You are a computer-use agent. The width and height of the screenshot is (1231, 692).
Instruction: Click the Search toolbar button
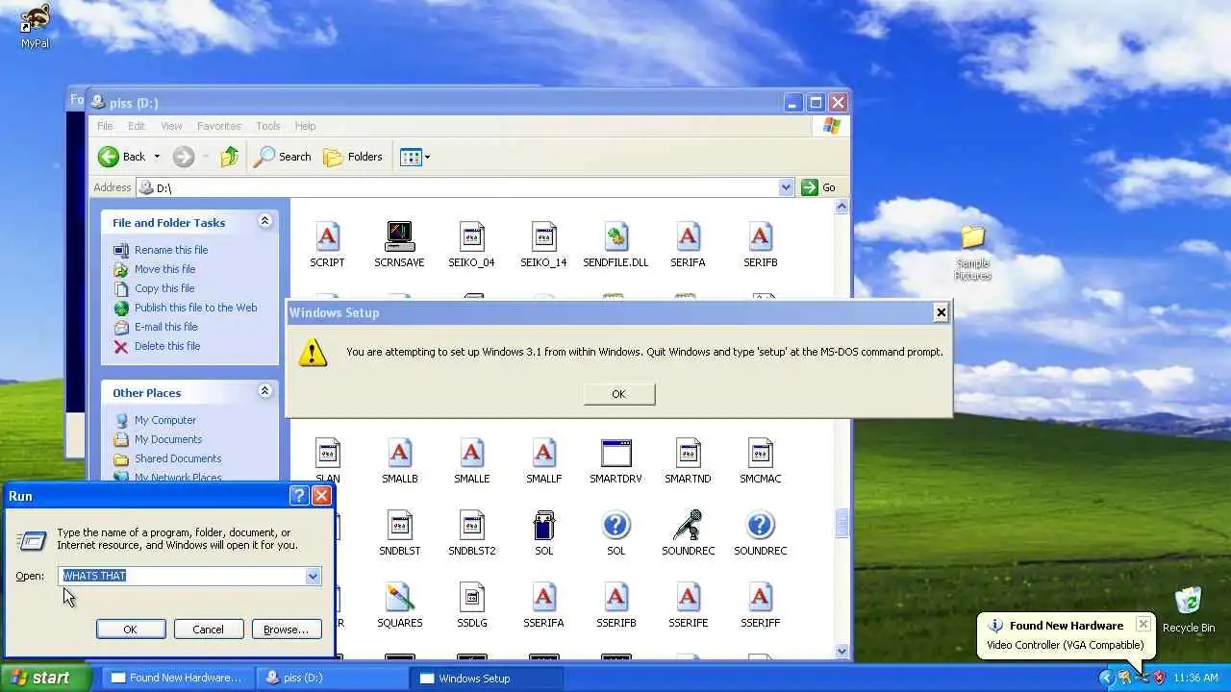282,157
